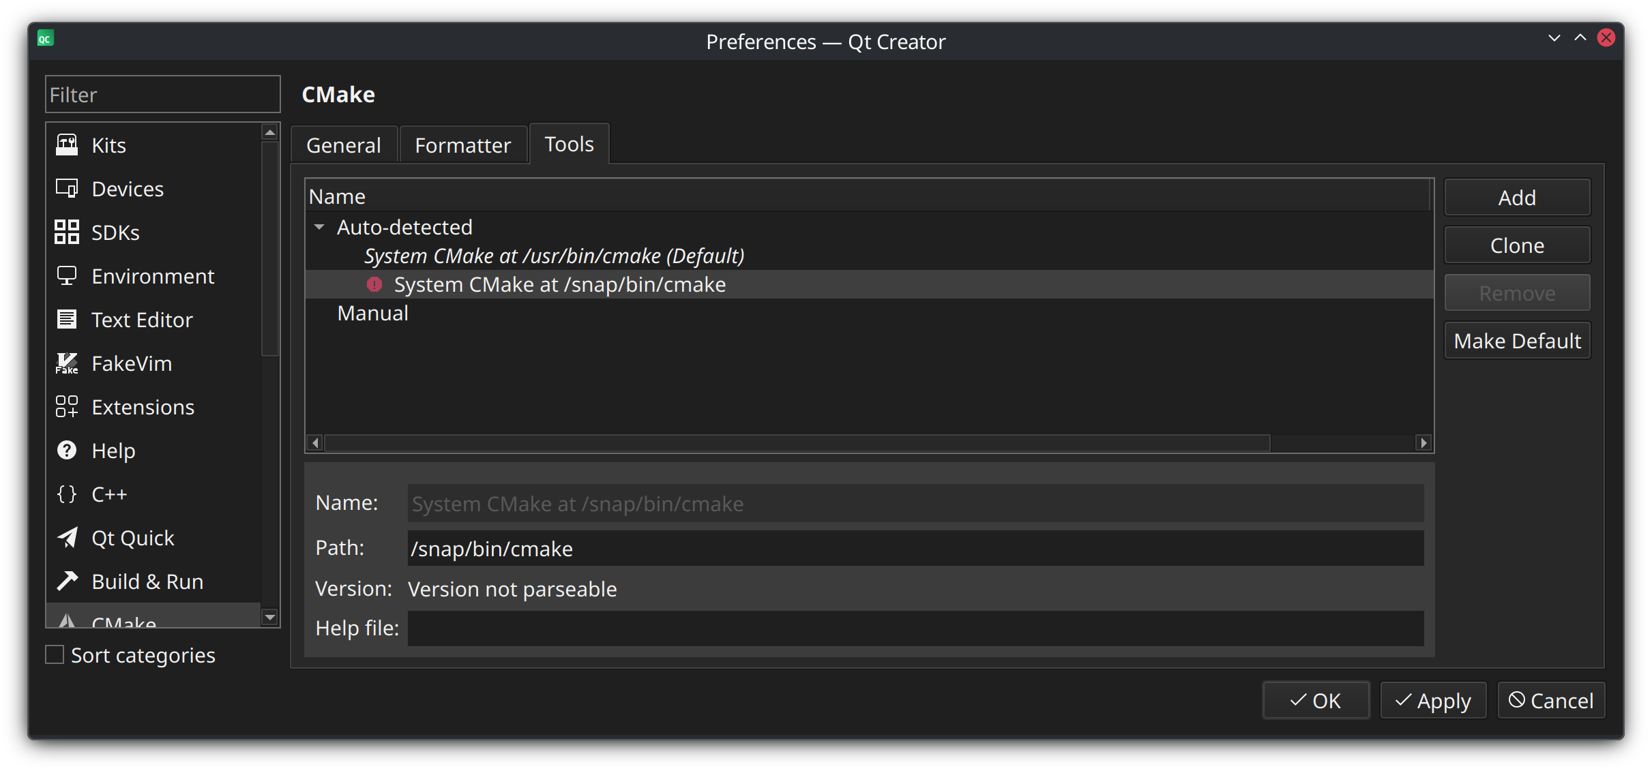Click the Help file input field
The width and height of the screenshot is (1652, 773).
tap(915, 628)
